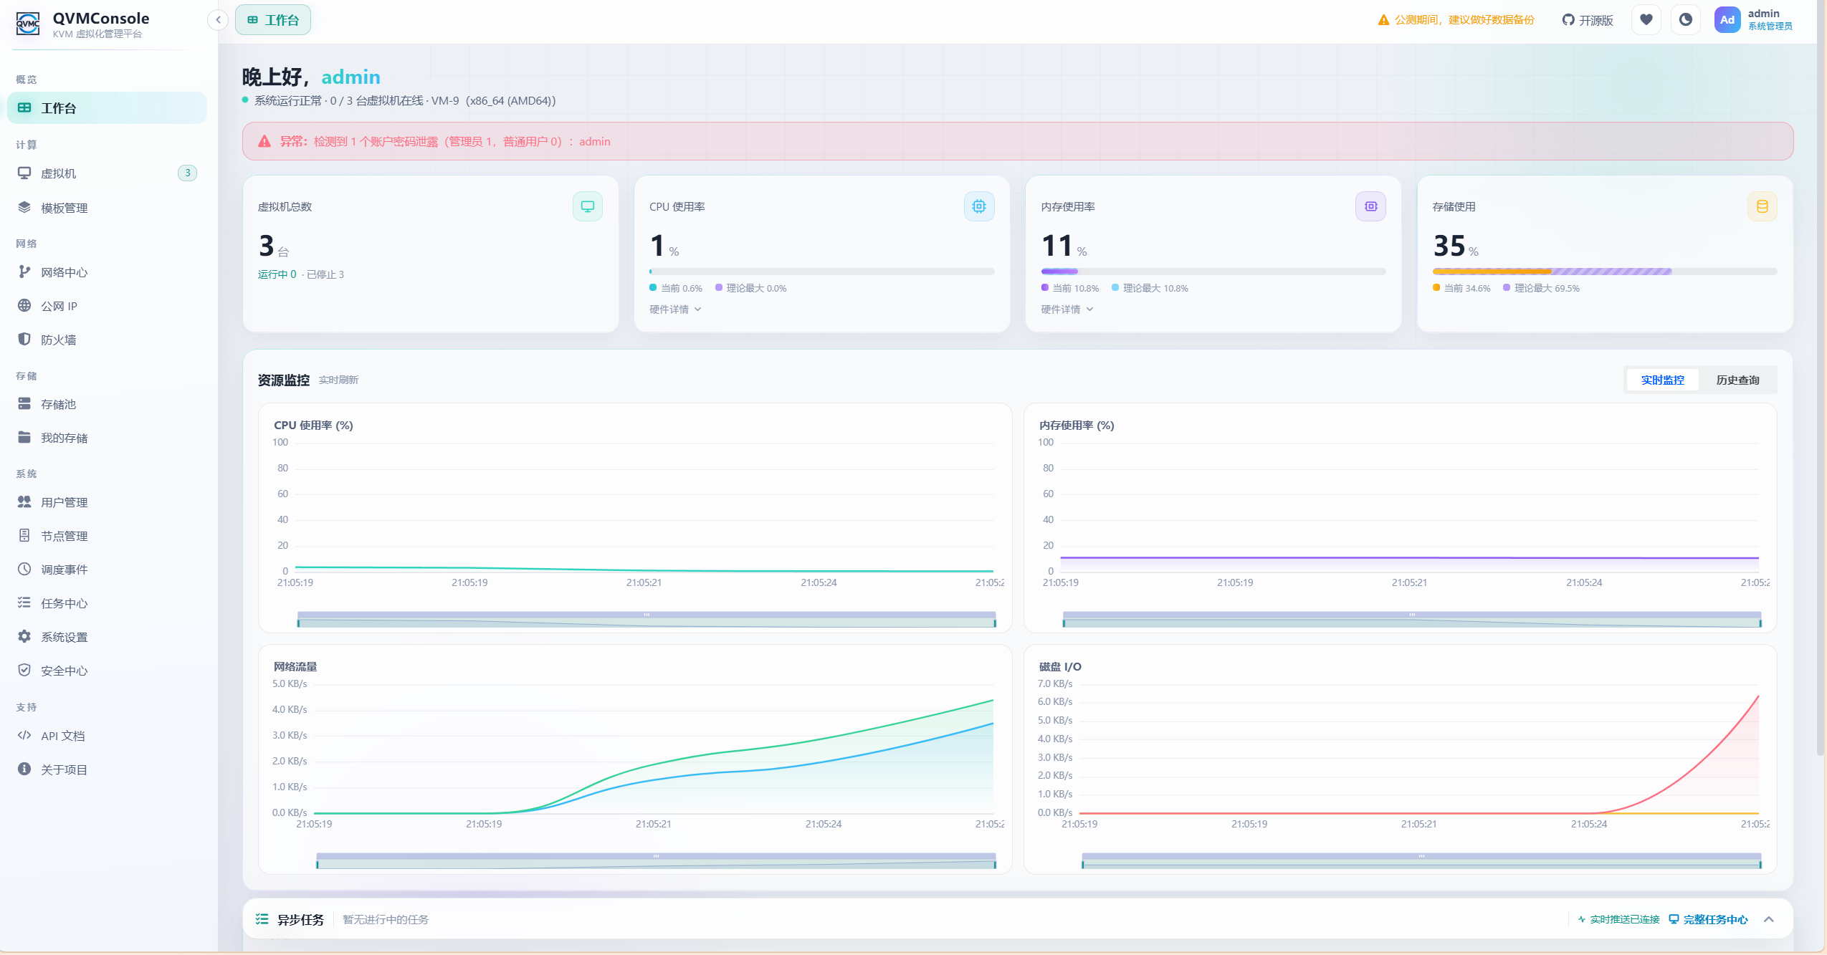Click the 内存使用率 memory icon
This screenshot has width=1827, height=955.
coord(1371,207)
